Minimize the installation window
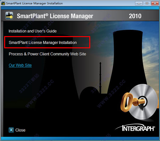Screen dimensions: 160x141 coord(139,3)
